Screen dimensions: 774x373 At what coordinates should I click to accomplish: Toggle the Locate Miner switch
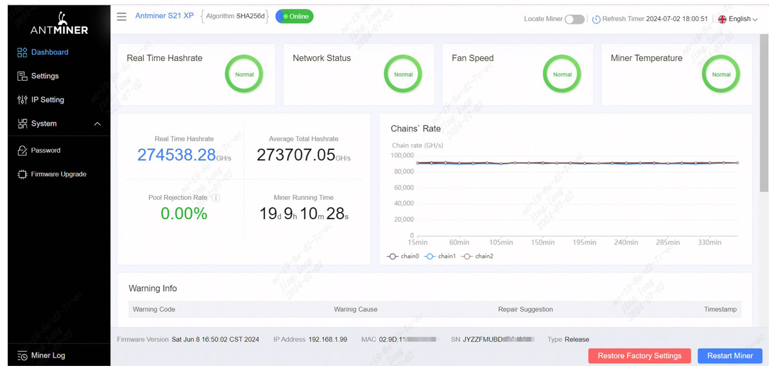click(574, 19)
